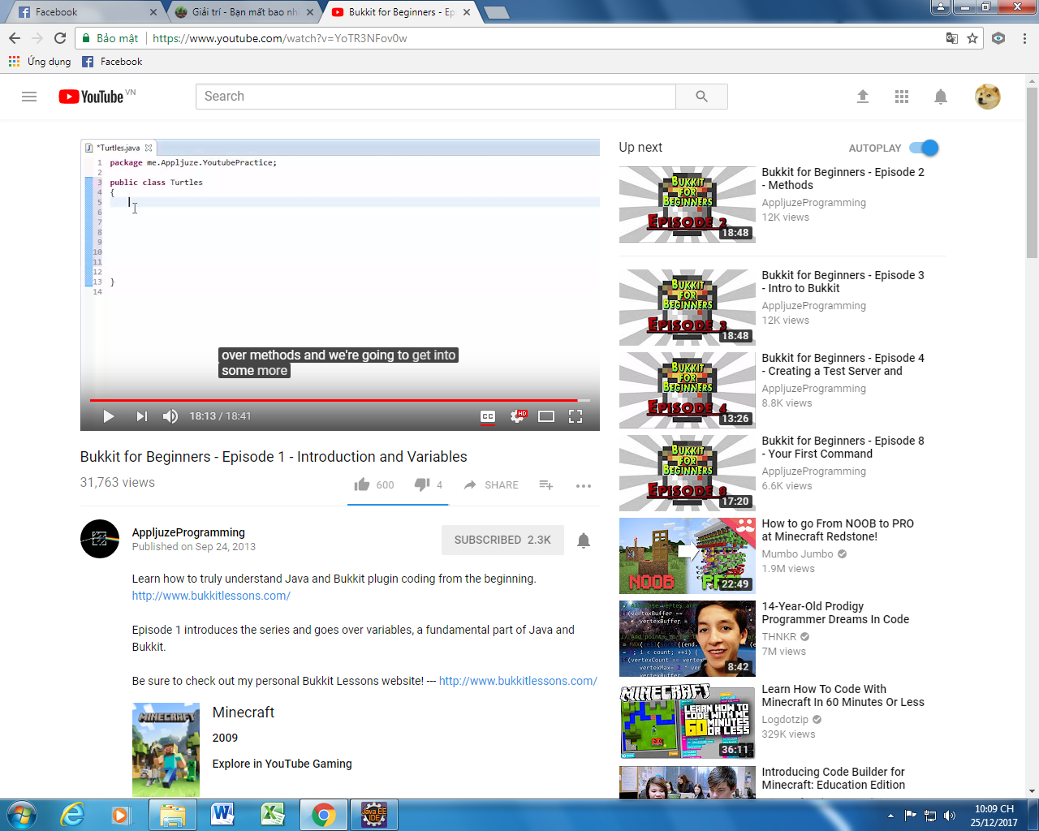
Task: Mute the video volume
Action: 170,416
